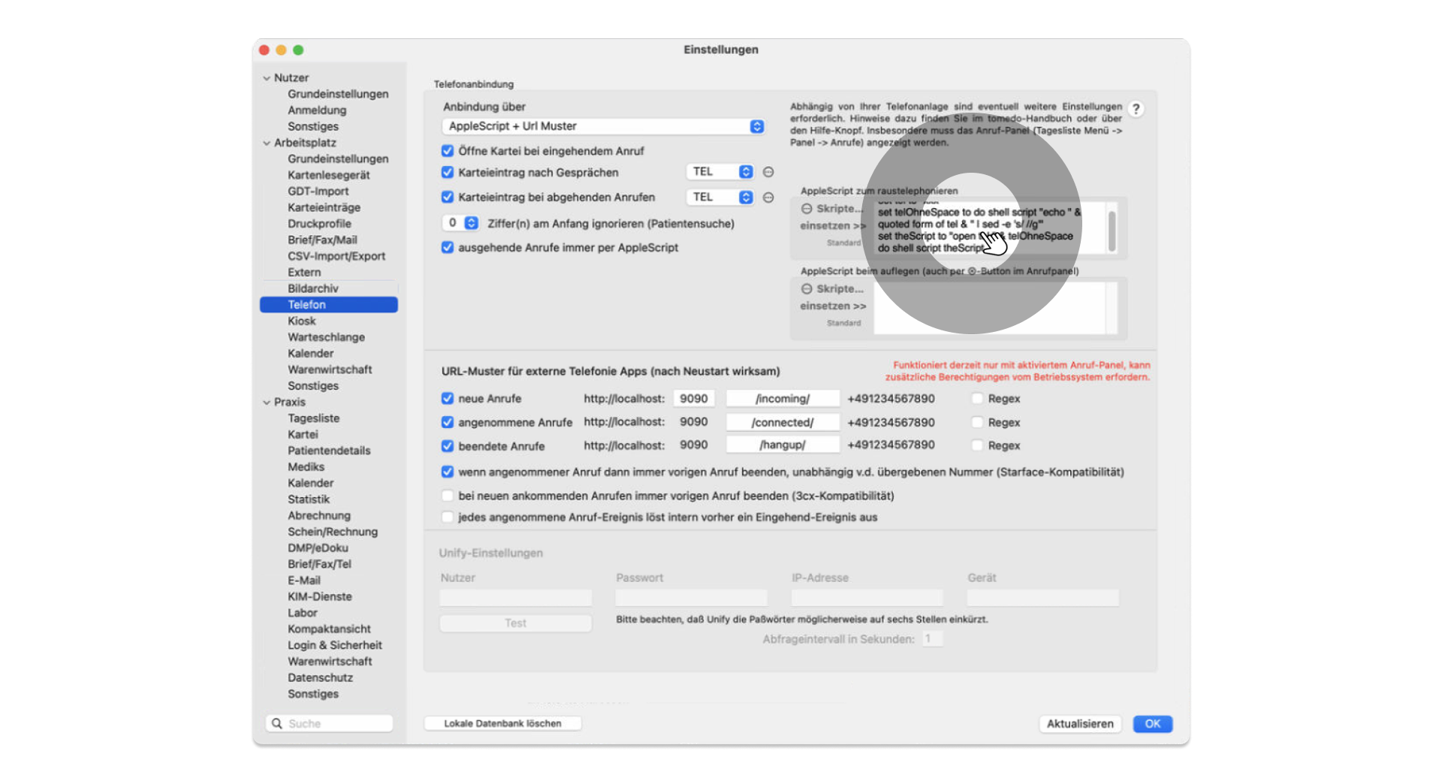Viewport: 1442px width, 781px height.
Task: Toggle Öffne Kartei bei eingehendem Anruf
Action: coord(448,151)
